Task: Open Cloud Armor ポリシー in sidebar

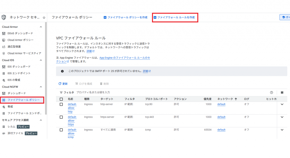Action: [x=20, y=40]
